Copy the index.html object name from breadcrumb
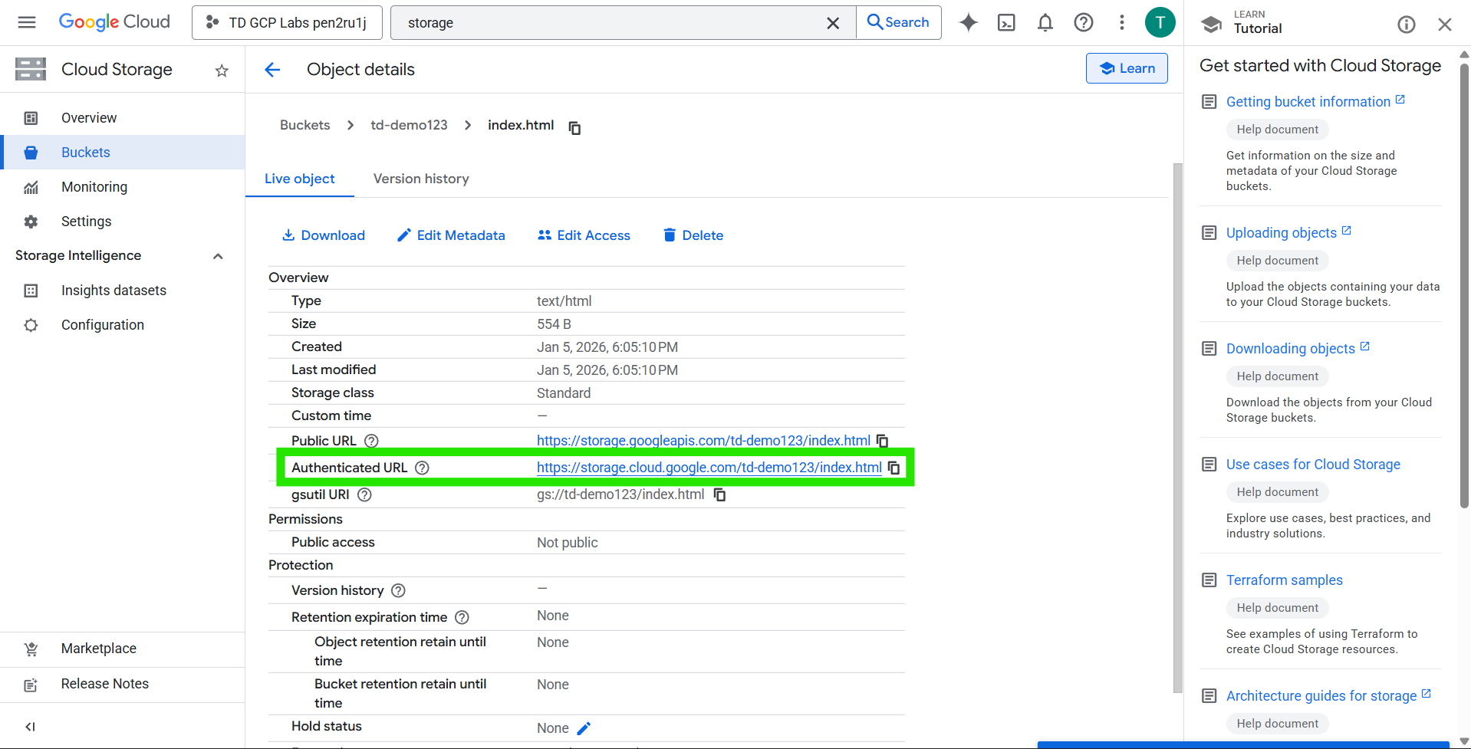 click(x=574, y=127)
